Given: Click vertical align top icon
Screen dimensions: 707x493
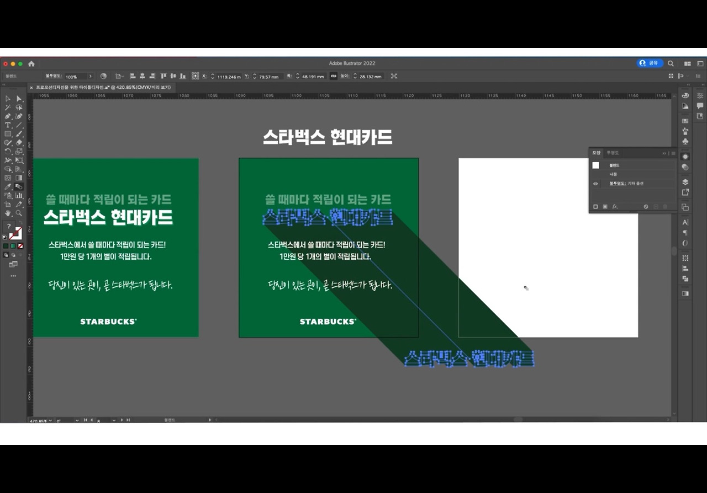Looking at the screenshot, I should [163, 76].
